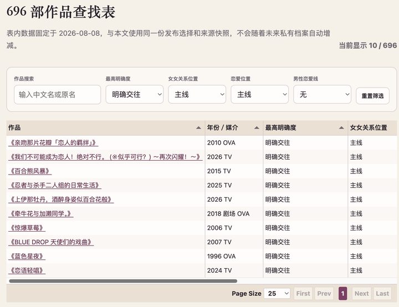Open link 《惊爆草莓》
The width and height of the screenshot is (399, 307).
click(27, 228)
